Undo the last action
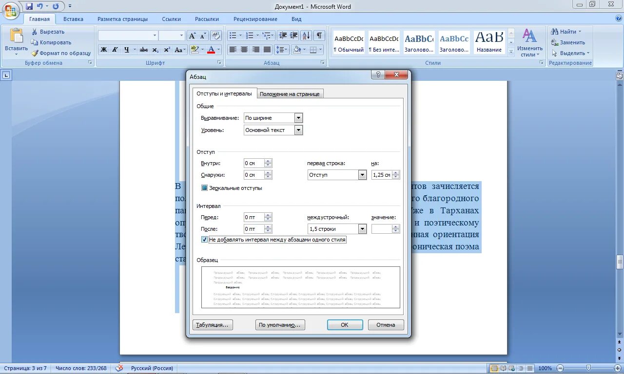 40,6
